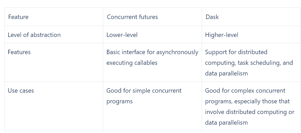The image size is (301, 133).
Task: Click 'involve distributed computing or' line
Action: click(x=250, y=112)
